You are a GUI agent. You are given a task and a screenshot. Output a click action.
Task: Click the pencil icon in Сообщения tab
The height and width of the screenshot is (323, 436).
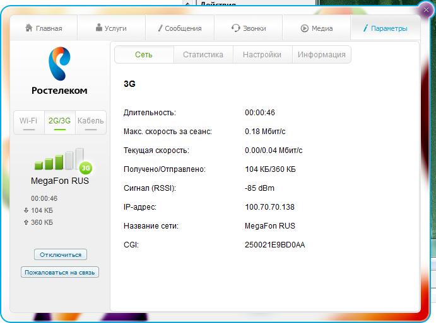pyautogui.click(x=160, y=28)
